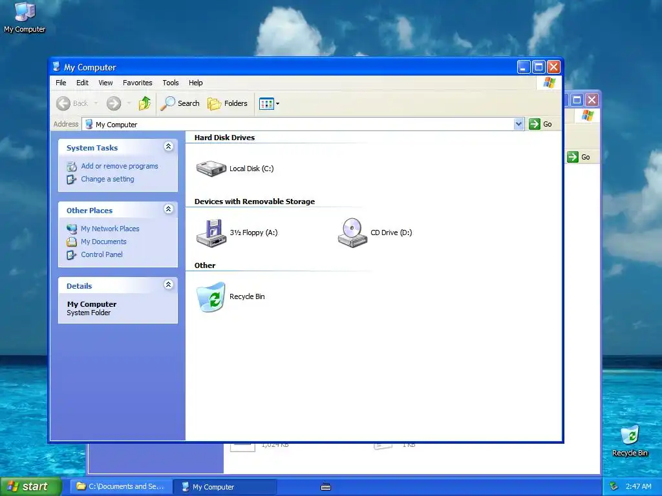This screenshot has height=496, width=662.
Task: Click the Control Panel sidebar icon
Action: [72, 254]
